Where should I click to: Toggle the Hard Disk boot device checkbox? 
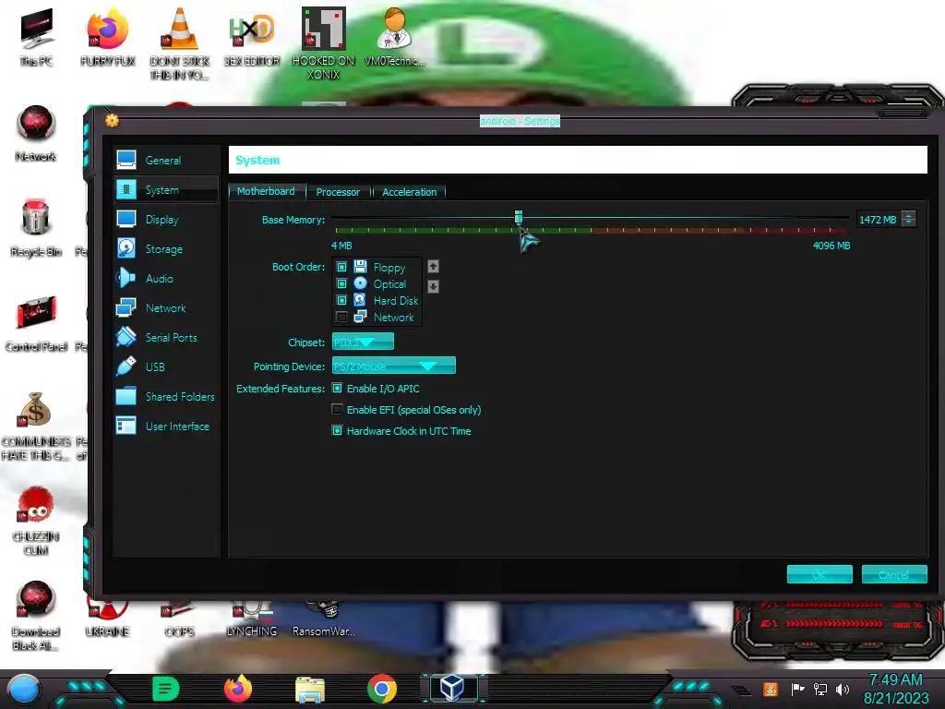point(341,300)
